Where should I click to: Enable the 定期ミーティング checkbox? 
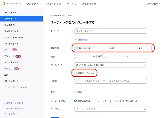(x=75, y=73)
